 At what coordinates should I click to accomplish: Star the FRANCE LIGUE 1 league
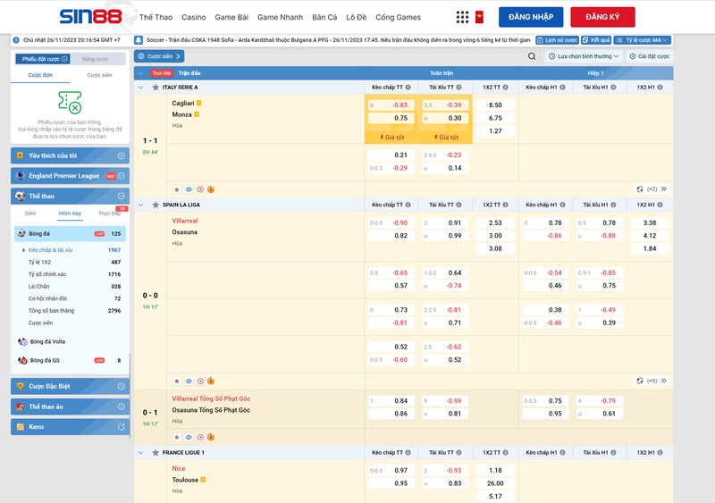156,452
